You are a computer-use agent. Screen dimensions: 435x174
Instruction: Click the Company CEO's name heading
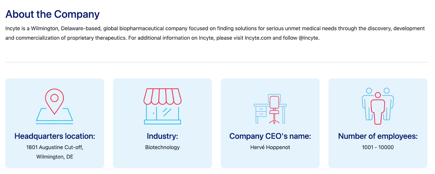[270, 136]
